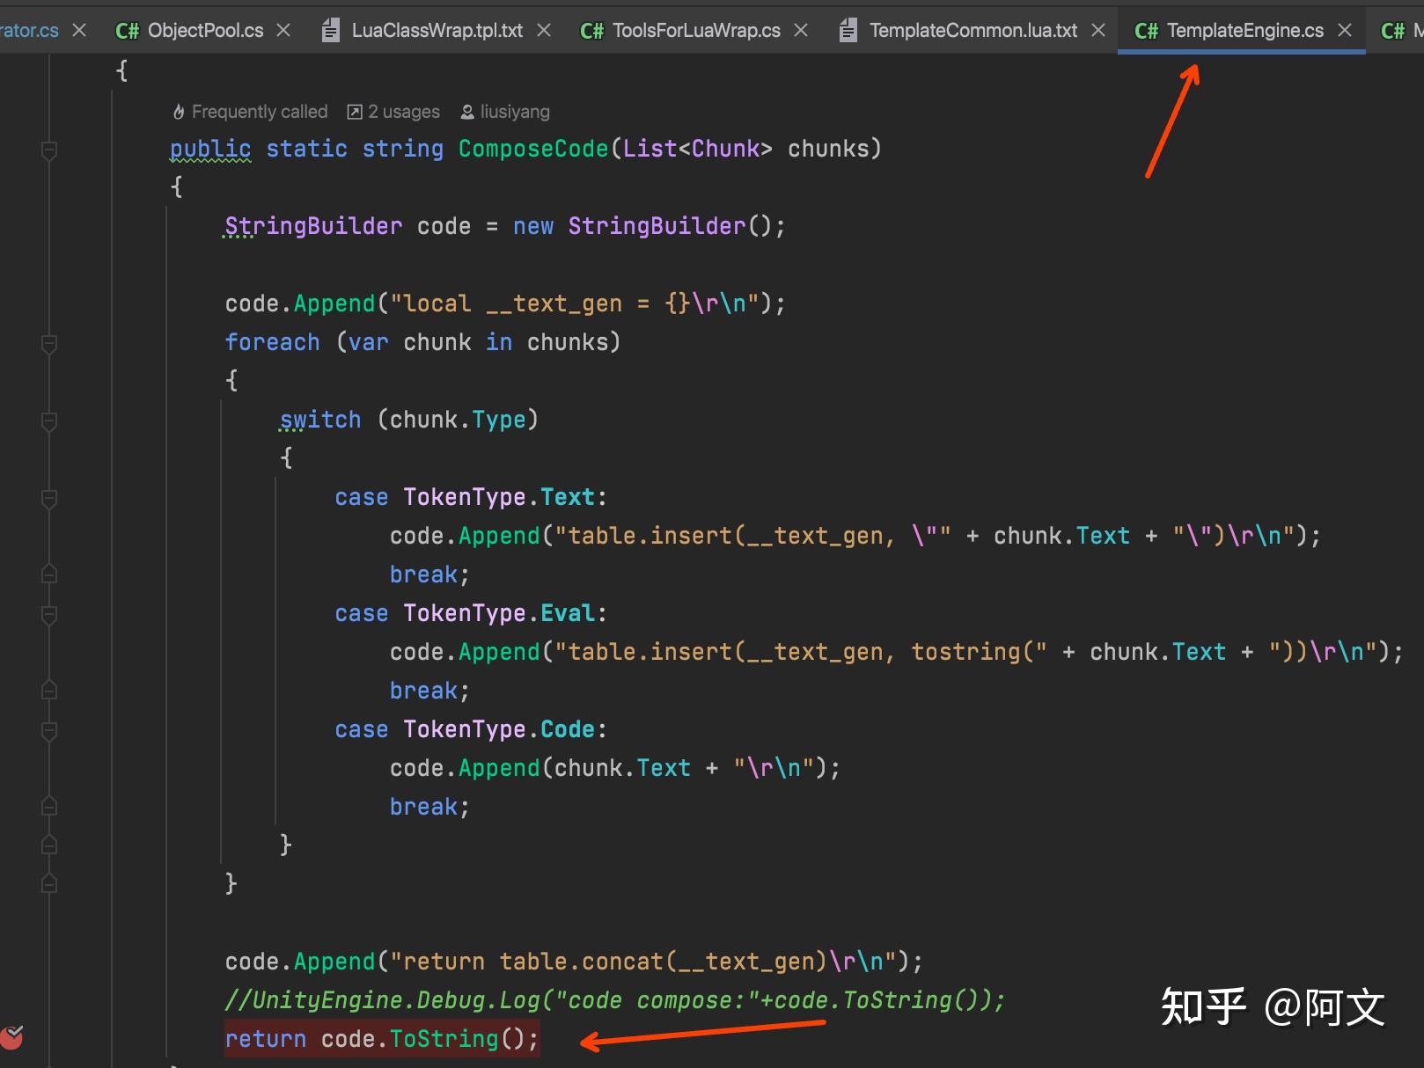Open the TemplateCommon.lua.txt tab
The width and height of the screenshot is (1424, 1068).
pyautogui.click(x=973, y=31)
